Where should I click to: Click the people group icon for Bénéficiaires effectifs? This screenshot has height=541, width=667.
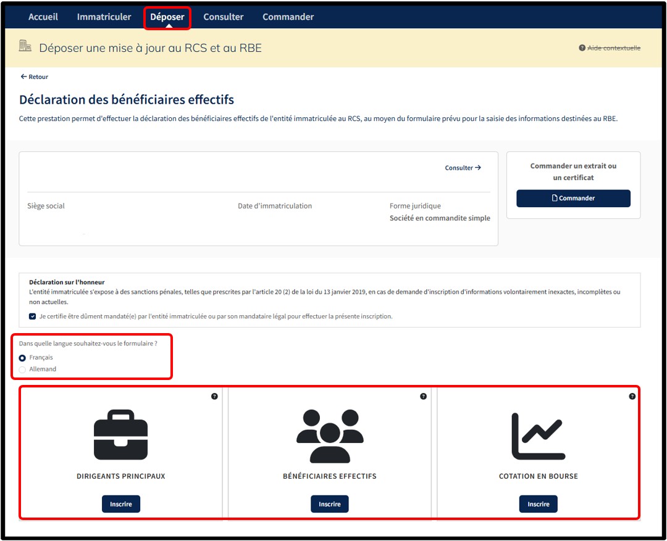pyautogui.click(x=329, y=436)
